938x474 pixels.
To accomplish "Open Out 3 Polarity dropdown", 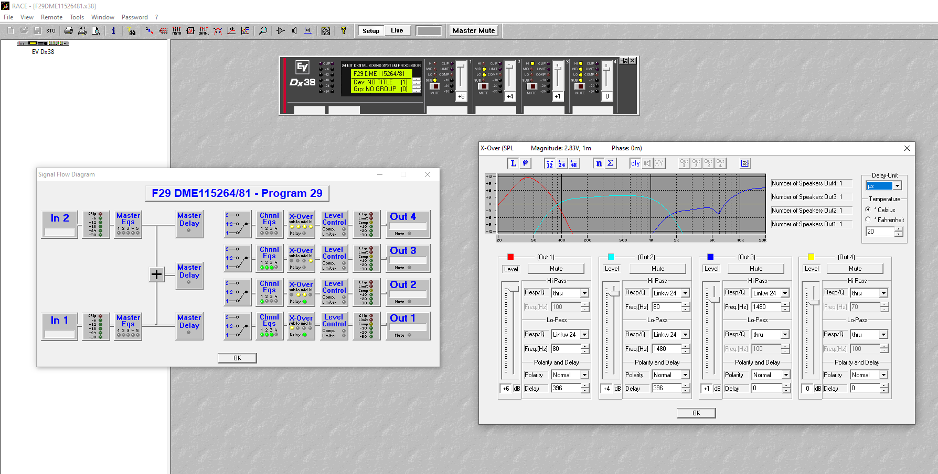I will pos(785,375).
